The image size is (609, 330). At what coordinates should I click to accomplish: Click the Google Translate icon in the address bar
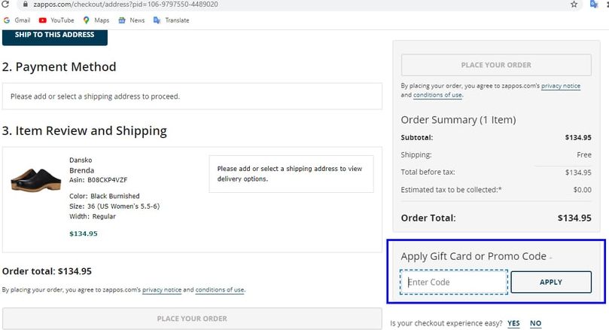(x=593, y=5)
